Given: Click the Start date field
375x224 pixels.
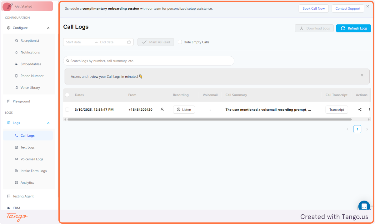Looking at the screenshot, I should tap(78, 42).
